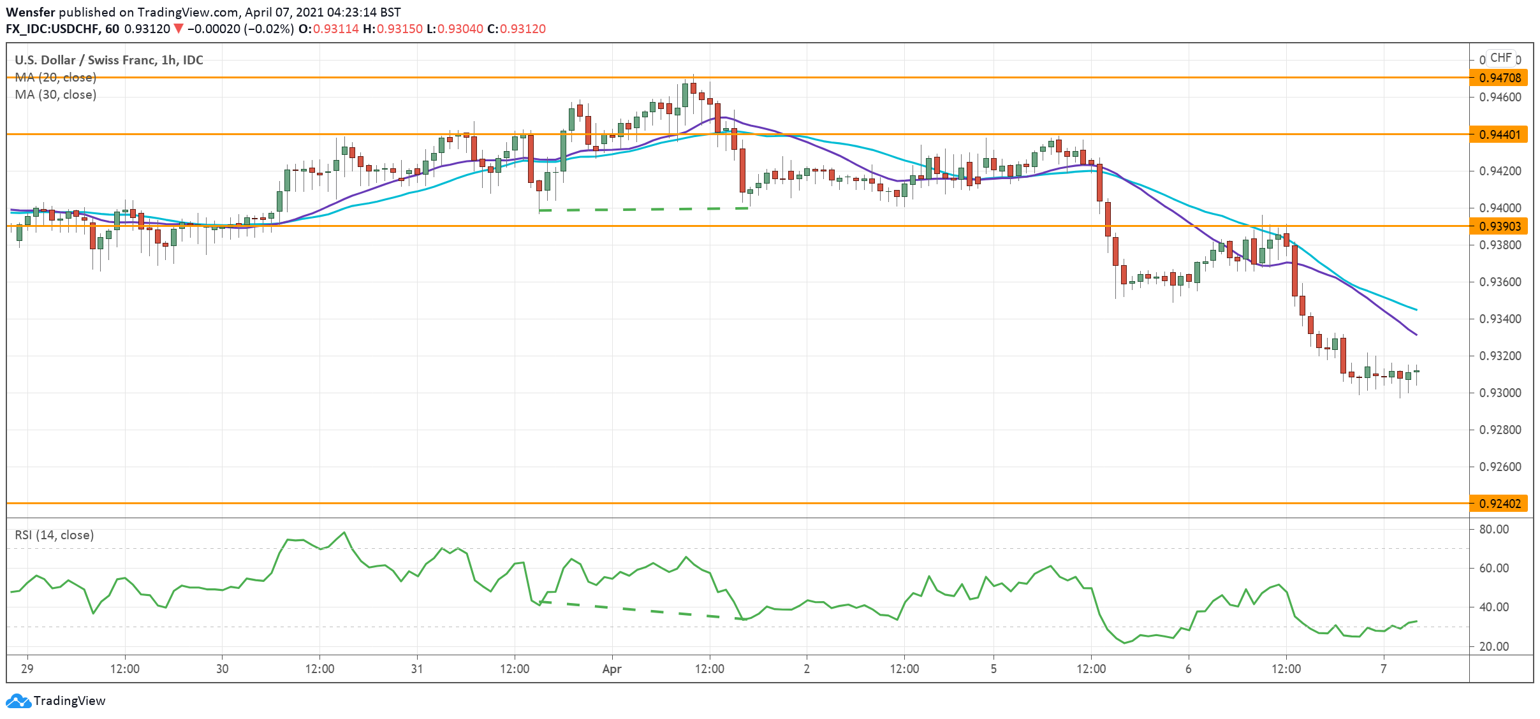
Task: Click the TradingView cloud logo icon
Action: pos(18,701)
